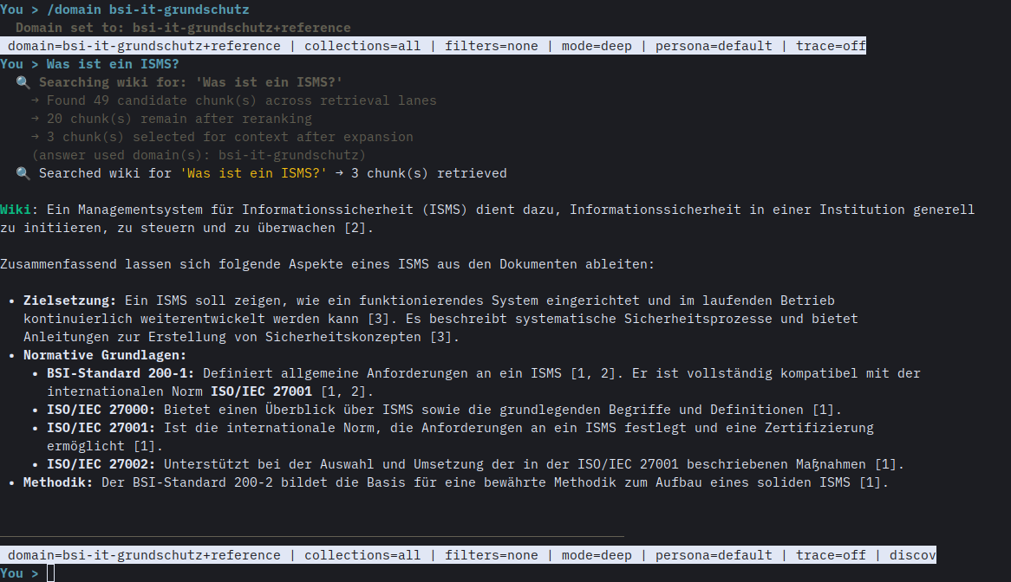Click magnifier icon beside 'Searched wiki for'
The height and width of the screenshot is (582, 1011).
[23, 173]
